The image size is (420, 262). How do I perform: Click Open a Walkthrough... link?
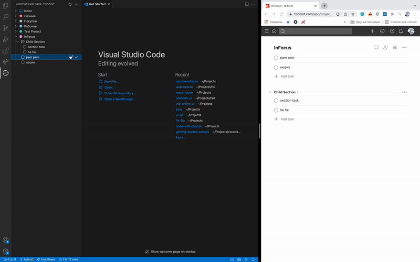click(x=120, y=99)
